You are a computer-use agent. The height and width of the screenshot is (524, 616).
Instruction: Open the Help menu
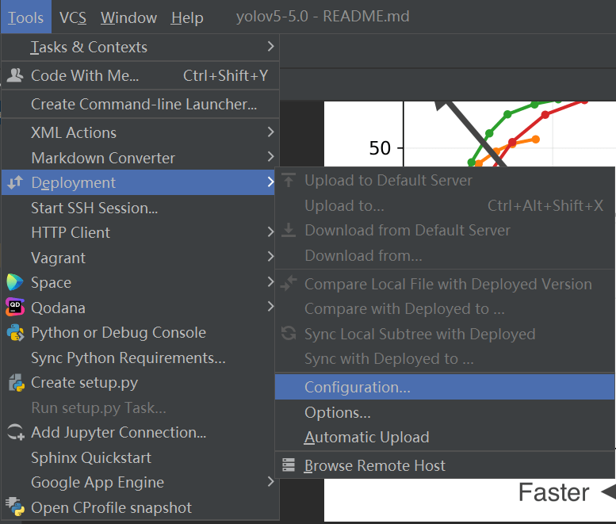click(187, 17)
